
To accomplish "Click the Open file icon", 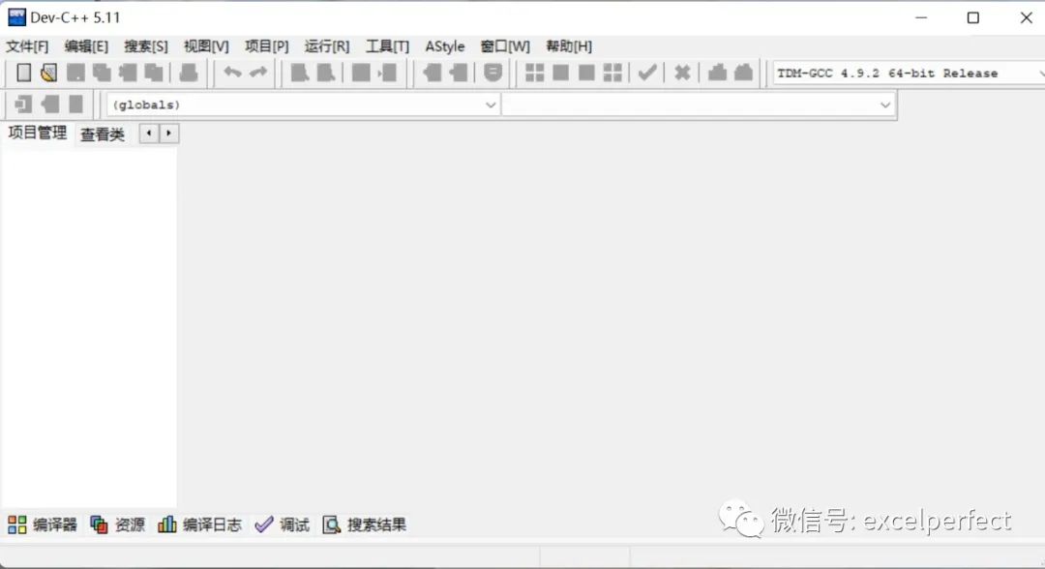I will 48,73.
